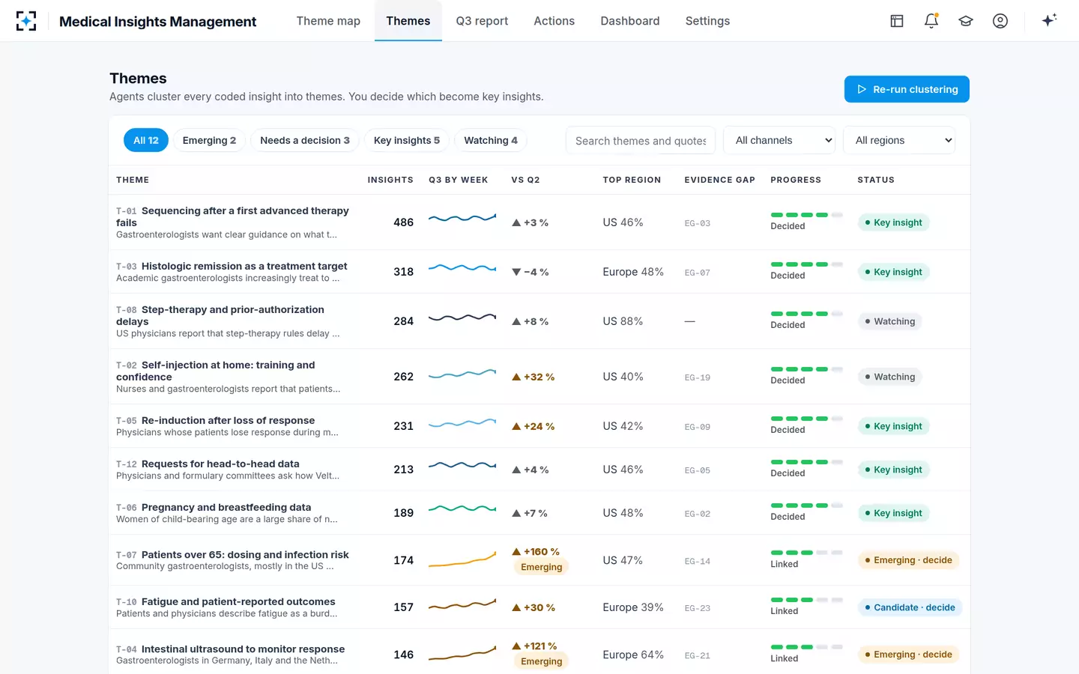Click the Emerging · decide status for T-07
This screenshot has height=674, width=1079.
coord(909,560)
